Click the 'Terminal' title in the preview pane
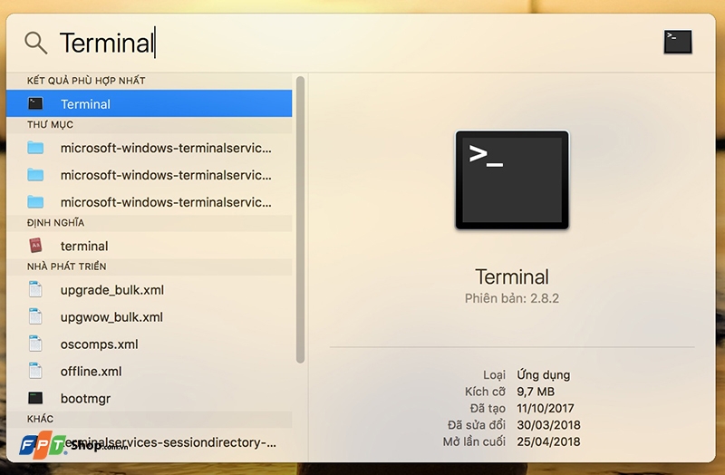 click(512, 277)
